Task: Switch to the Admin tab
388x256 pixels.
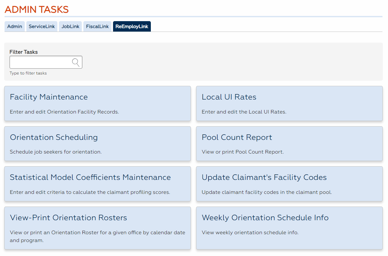Action: 14,26
